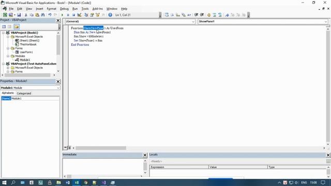Viewport: 331px width, 186px height.
Task: Click the Excel icon in taskbar
Action: click(77, 182)
